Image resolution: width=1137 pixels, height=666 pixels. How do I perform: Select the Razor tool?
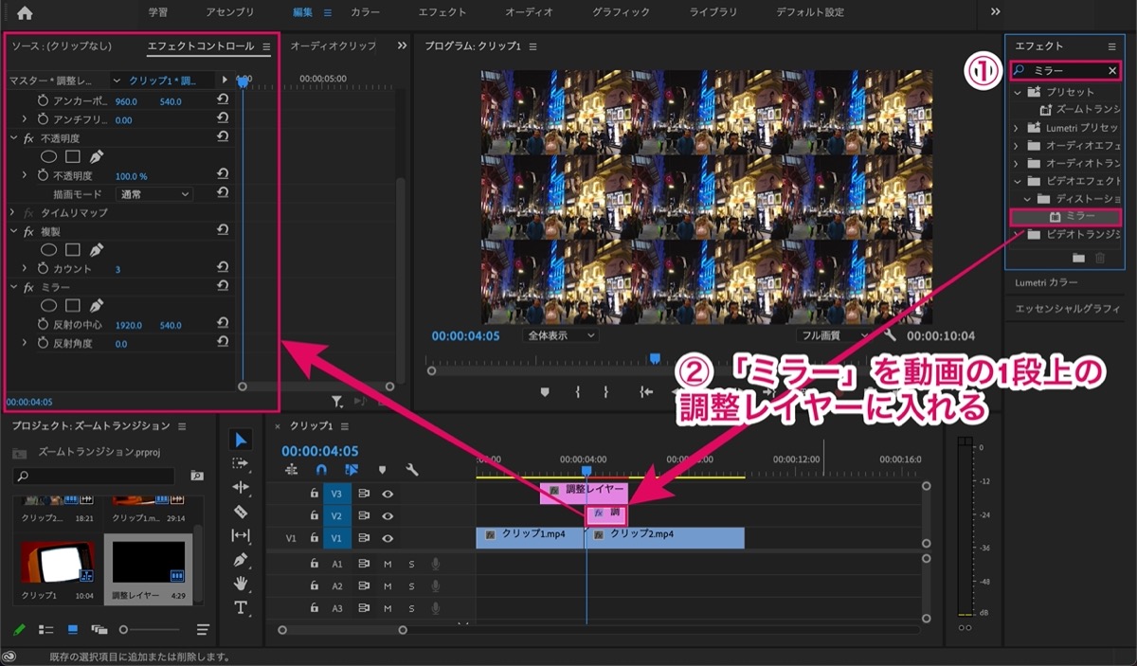[240, 512]
